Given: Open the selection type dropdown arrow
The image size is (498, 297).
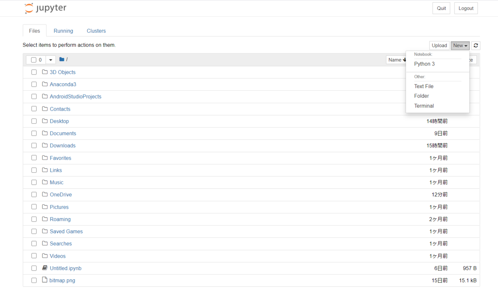Looking at the screenshot, I should click(x=51, y=60).
